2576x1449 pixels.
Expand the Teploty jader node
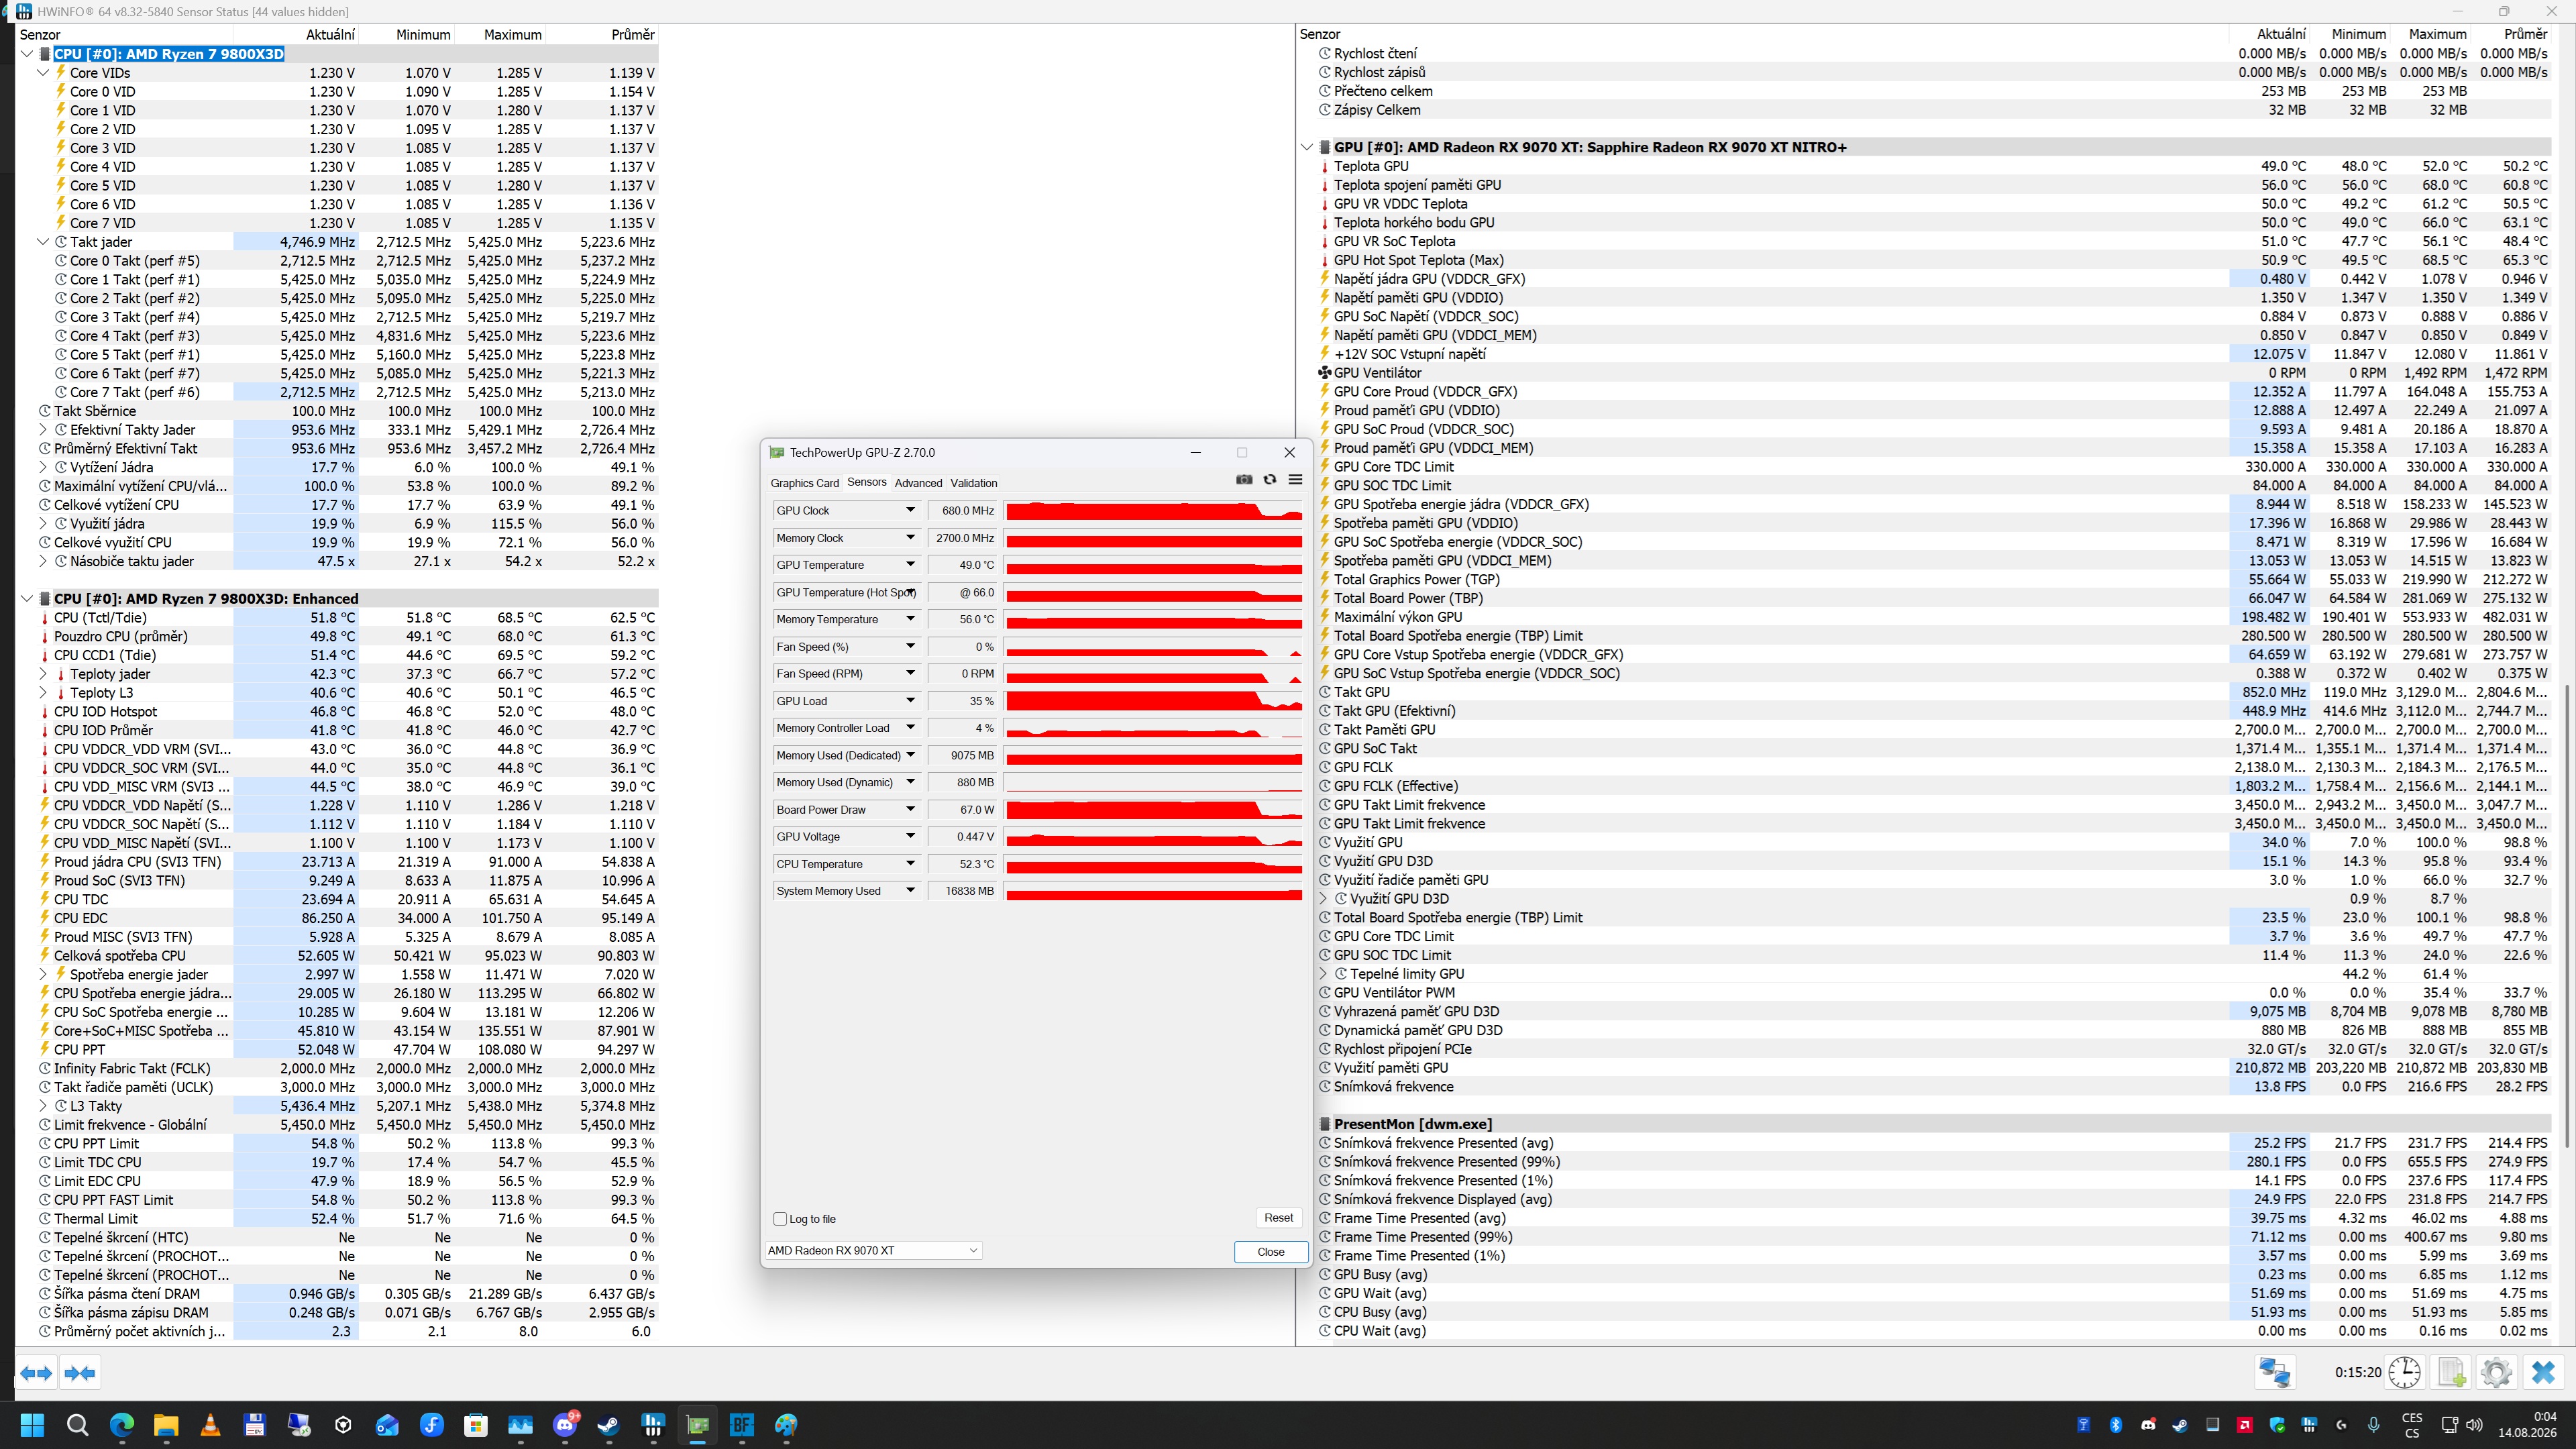click(43, 674)
